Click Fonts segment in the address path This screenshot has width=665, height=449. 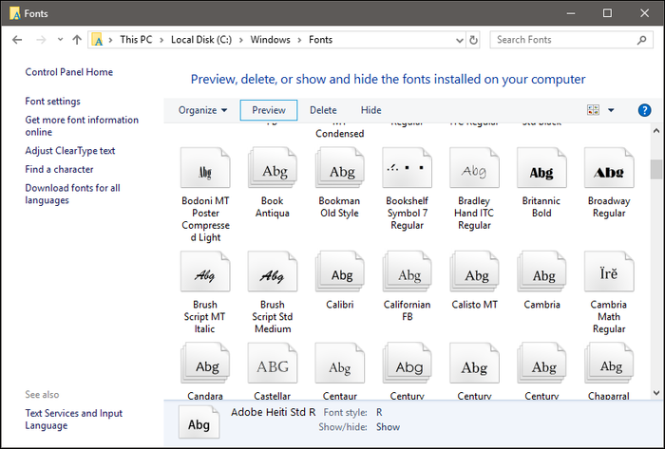pos(320,39)
